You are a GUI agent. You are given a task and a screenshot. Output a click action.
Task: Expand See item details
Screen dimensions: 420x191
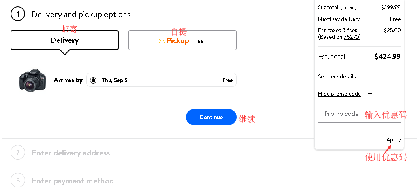click(x=337, y=76)
